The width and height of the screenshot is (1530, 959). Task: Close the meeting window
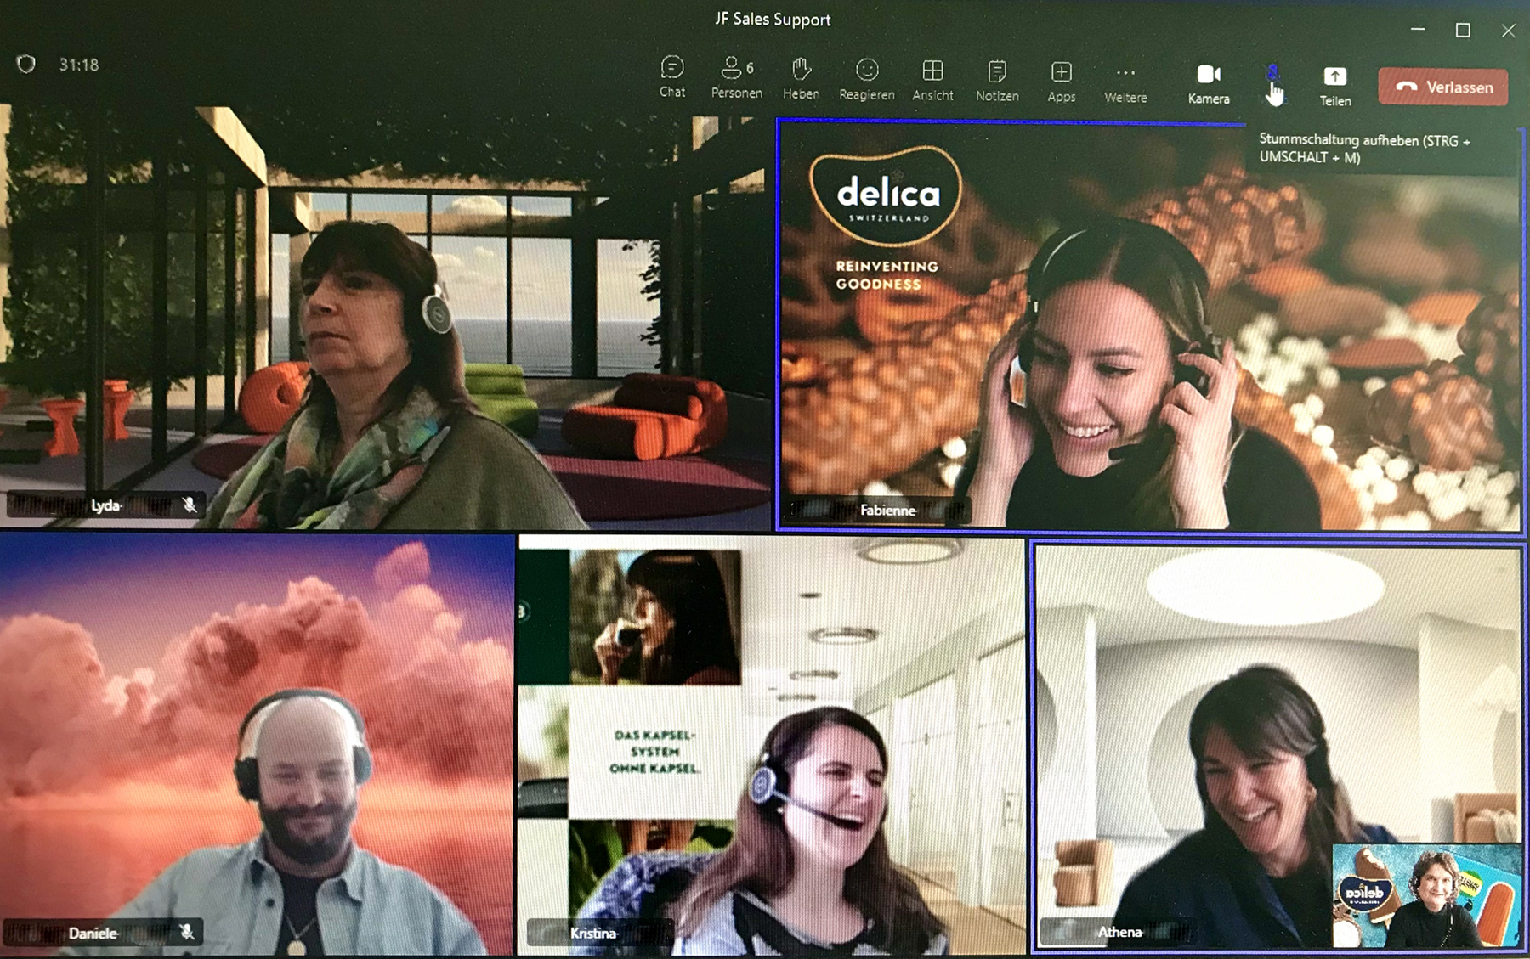tap(1508, 31)
